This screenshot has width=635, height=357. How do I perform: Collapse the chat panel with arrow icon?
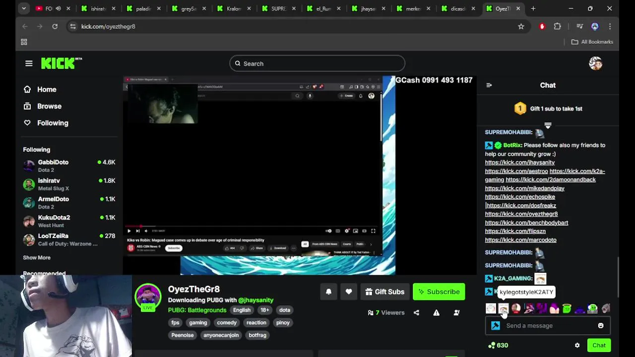pyautogui.click(x=489, y=85)
